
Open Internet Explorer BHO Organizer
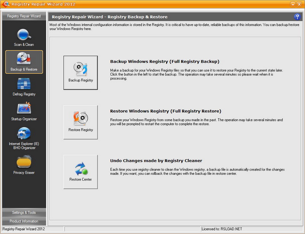coord(24,138)
